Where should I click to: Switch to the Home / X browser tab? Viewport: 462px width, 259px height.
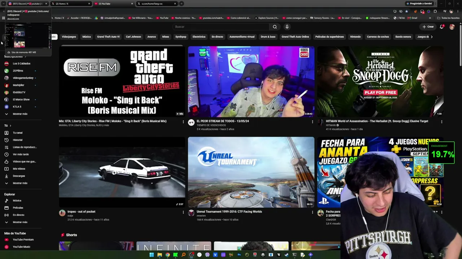(x=70, y=4)
